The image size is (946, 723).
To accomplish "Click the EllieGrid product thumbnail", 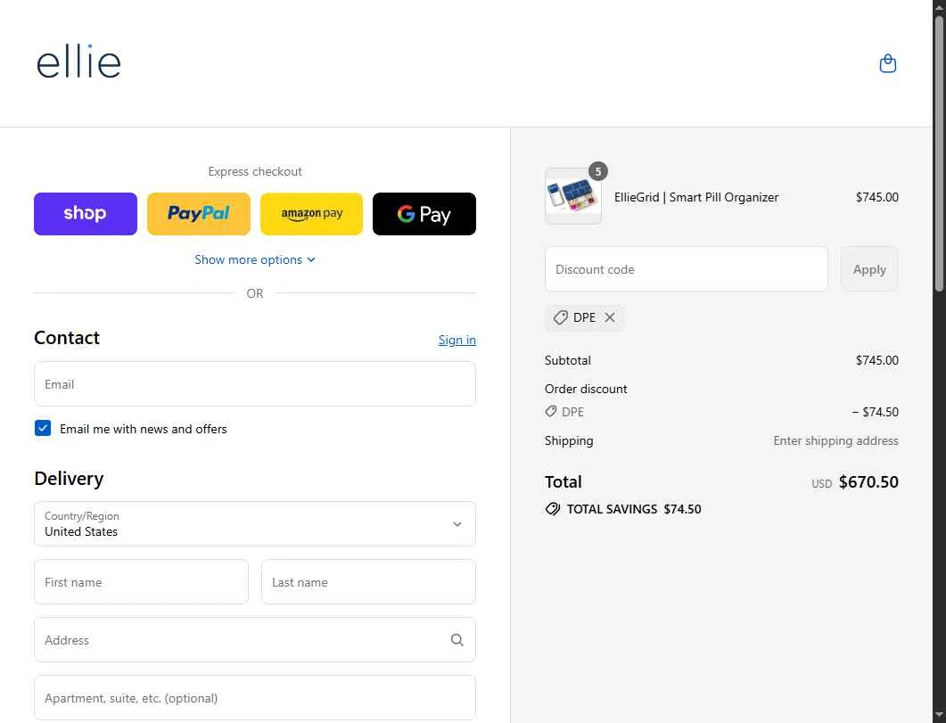I will click(573, 197).
